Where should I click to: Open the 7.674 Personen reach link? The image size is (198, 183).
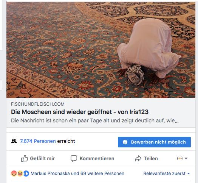[x=38, y=141]
